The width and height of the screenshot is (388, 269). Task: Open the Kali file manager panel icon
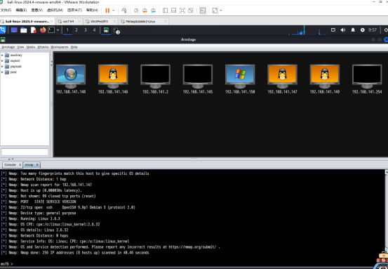tap(24, 30)
